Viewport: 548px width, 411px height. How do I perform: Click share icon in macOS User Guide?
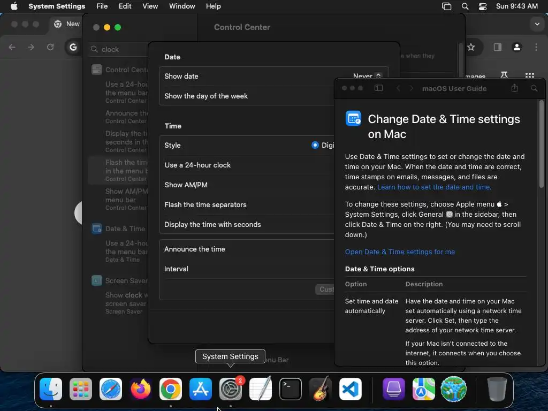click(514, 88)
